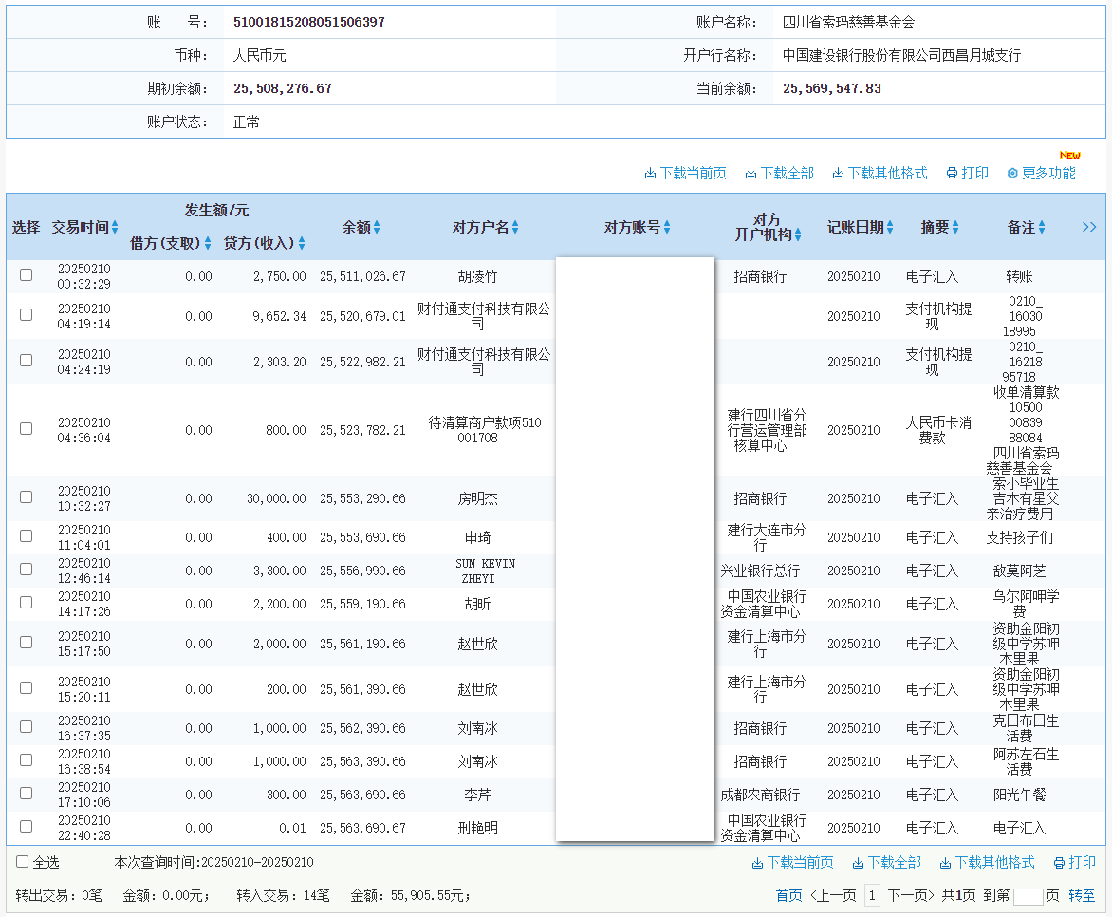1112x917 pixels.
Task: Sort by 对方户名 column arrows
Action: pos(515,227)
